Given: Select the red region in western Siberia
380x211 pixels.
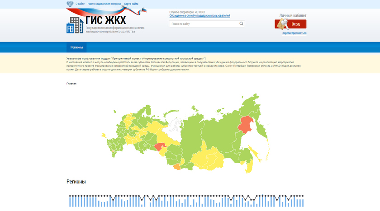Looking at the screenshot, I should click(159, 147).
